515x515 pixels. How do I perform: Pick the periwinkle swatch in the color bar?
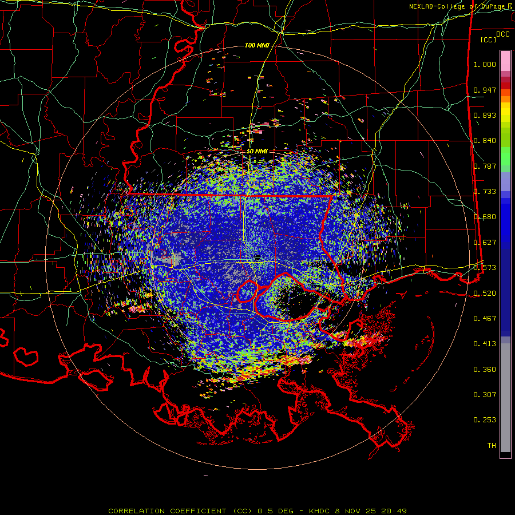click(505, 181)
